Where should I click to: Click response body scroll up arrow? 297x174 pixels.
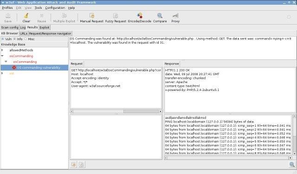coord(295,116)
